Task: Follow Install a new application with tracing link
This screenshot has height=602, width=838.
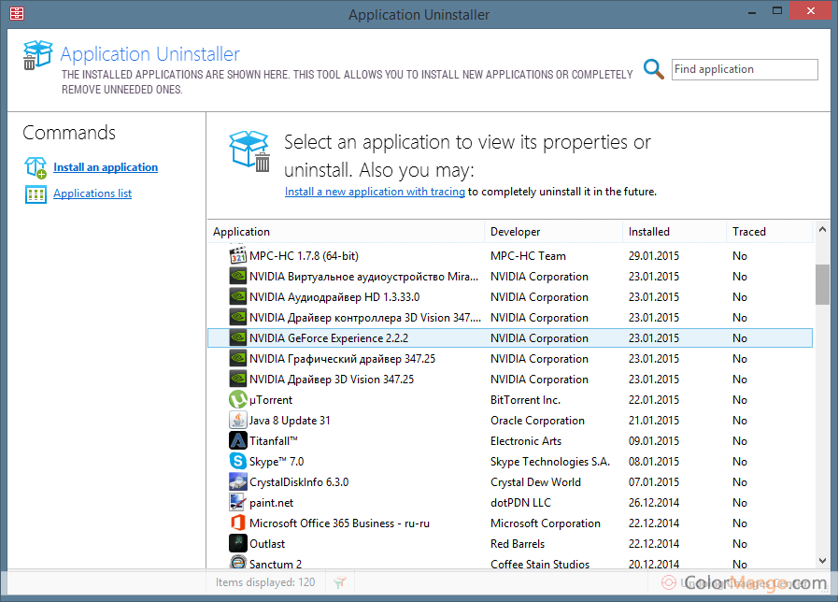Action: click(375, 192)
